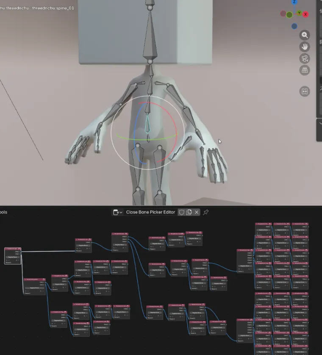Image resolution: width=322 pixels, height=355 pixels.
Task: Click the pan hand icon in viewport
Action: [x=305, y=47]
